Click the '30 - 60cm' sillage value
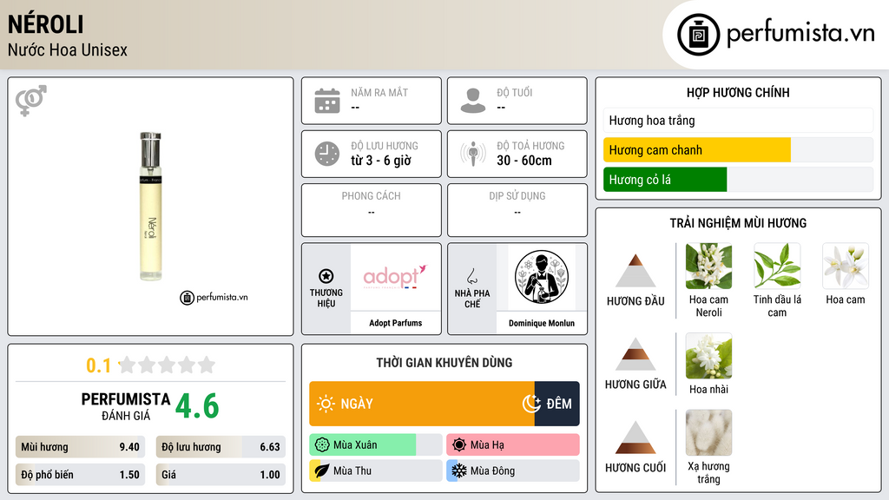Viewport: 889px width, 500px height. [524, 161]
